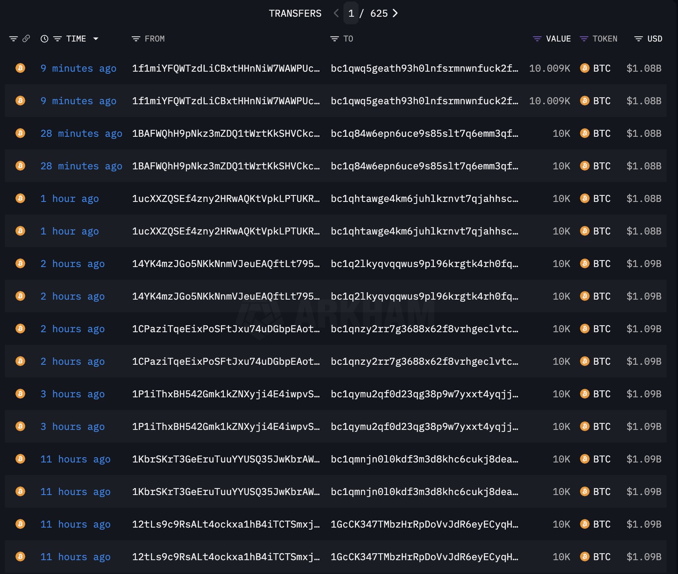The image size is (678, 574).
Task: Click the filter icon next to TO column
Action: coord(334,39)
